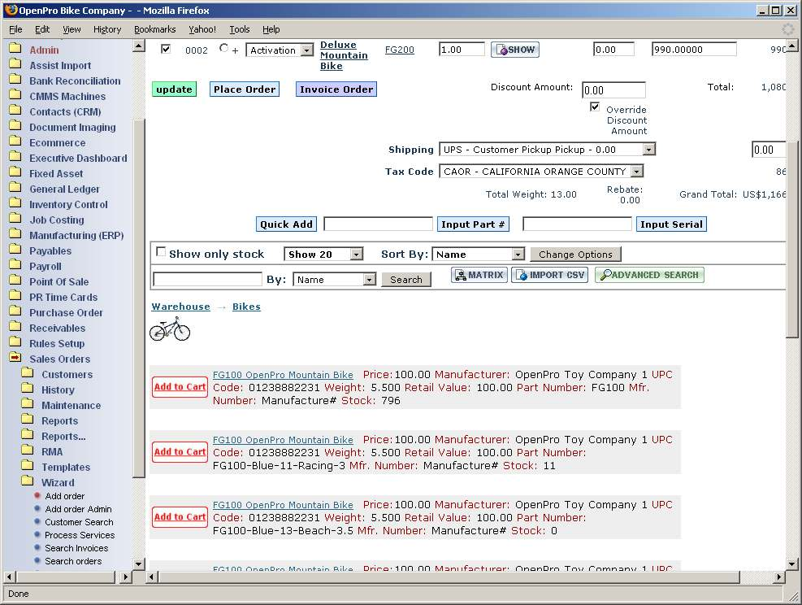Open the Sales Orders folder icon
Screen dimensions: 802x605
click(x=15, y=359)
